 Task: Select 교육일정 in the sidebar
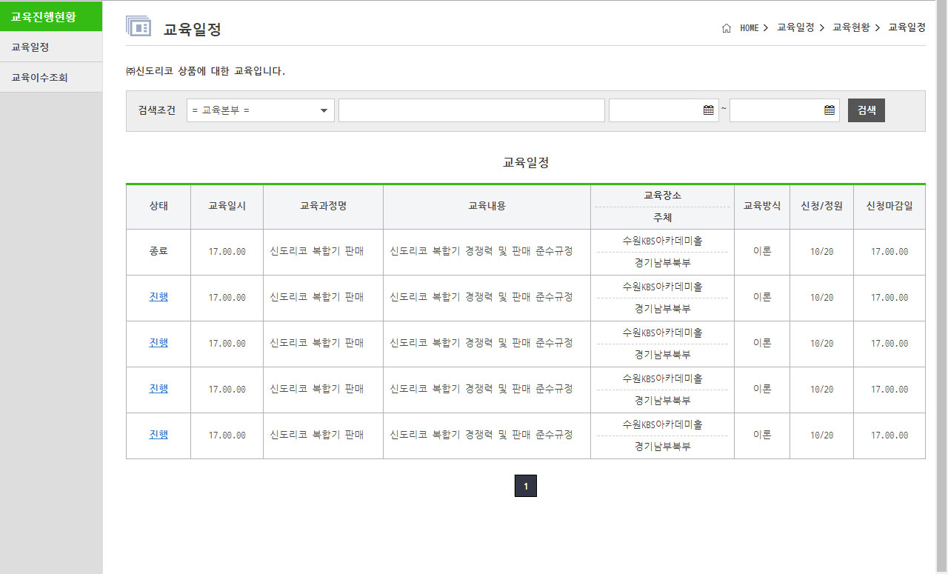coord(51,47)
